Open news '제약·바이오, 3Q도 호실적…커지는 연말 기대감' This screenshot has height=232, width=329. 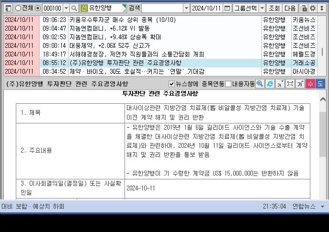click(137, 72)
